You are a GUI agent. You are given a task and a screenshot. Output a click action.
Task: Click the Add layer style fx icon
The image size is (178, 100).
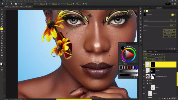(x=162, y=99)
